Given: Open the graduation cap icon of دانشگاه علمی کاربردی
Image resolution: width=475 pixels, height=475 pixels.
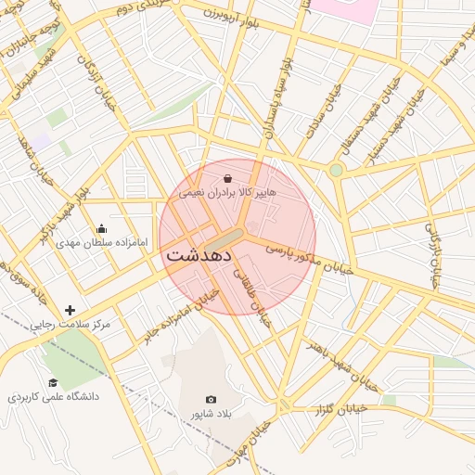Looking at the screenshot, I should pos(53,382).
